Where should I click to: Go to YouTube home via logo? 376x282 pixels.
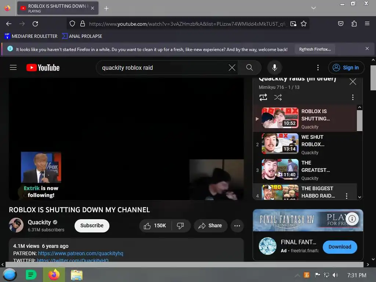click(x=43, y=68)
